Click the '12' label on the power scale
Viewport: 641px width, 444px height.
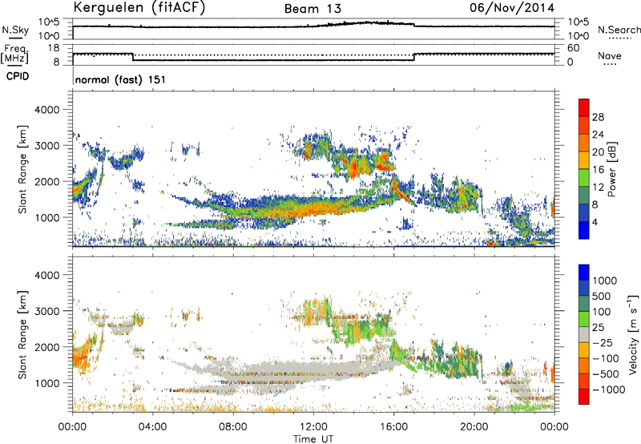coord(598,188)
